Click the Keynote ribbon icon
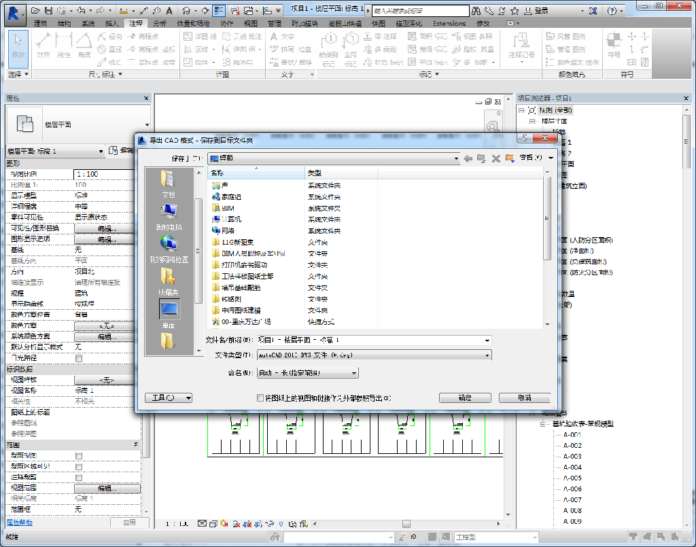696x547 pixels. coord(521,47)
